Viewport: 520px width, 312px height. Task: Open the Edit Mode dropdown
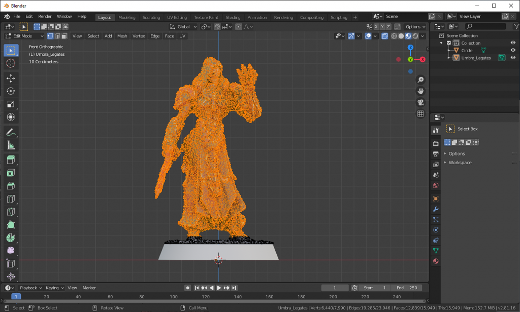(x=23, y=36)
